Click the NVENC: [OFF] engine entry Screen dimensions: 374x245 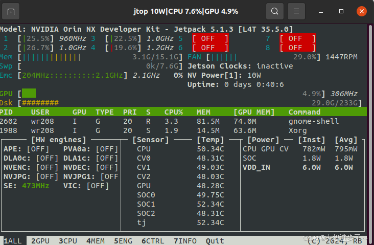pyautogui.click(x=31, y=167)
